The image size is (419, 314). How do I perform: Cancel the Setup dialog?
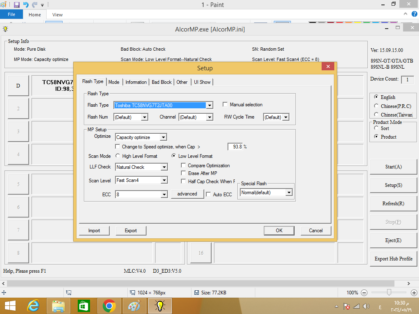click(x=315, y=231)
